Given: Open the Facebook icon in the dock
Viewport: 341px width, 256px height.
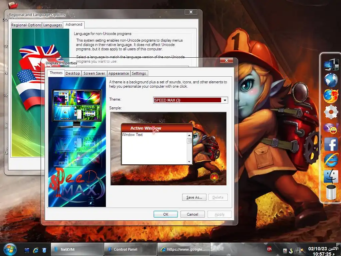Looking at the screenshot, I should point(331,144).
